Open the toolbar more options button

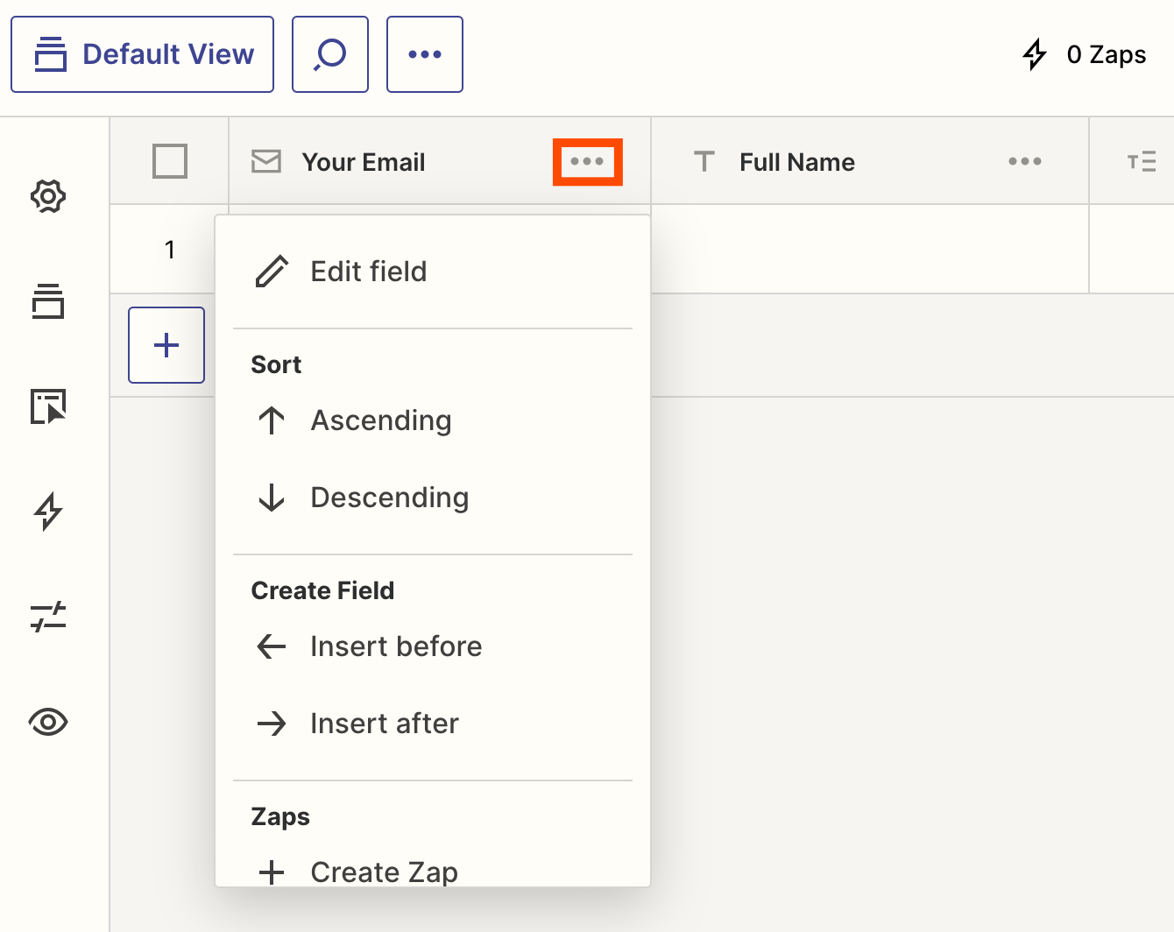(x=425, y=54)
